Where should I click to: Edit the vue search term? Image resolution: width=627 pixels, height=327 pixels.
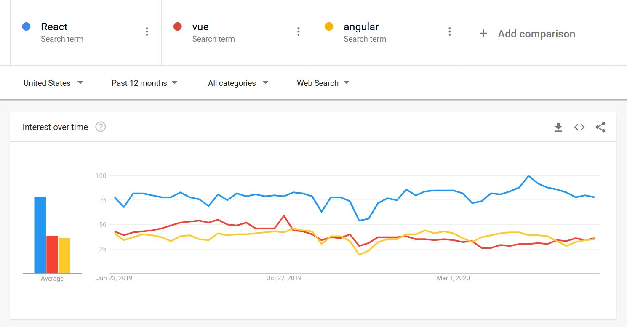[x=200, y=27]
